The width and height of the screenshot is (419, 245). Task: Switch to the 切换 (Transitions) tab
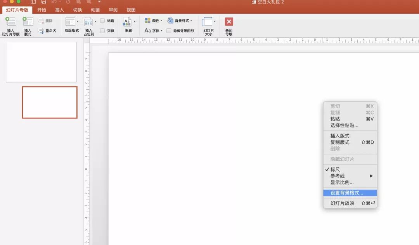coord(78,10)
